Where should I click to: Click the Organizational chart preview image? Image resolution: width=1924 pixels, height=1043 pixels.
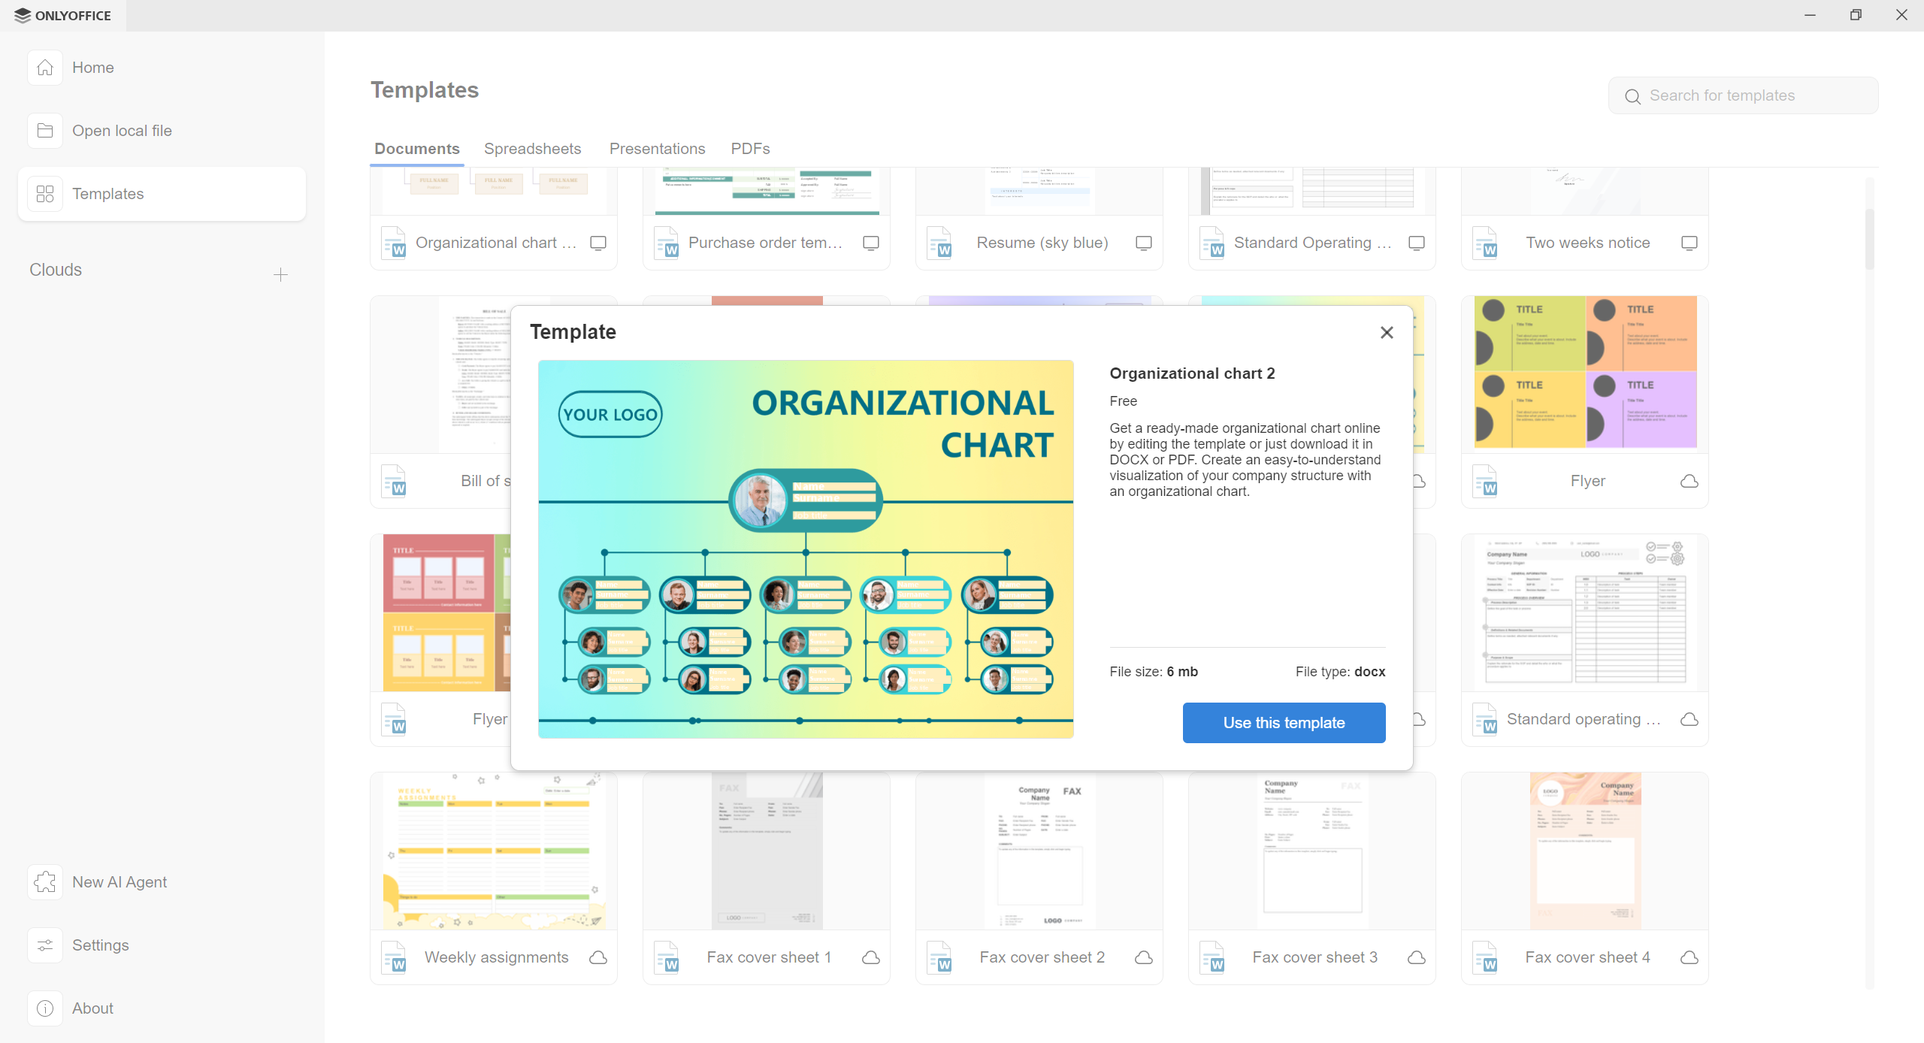[806, 549]
